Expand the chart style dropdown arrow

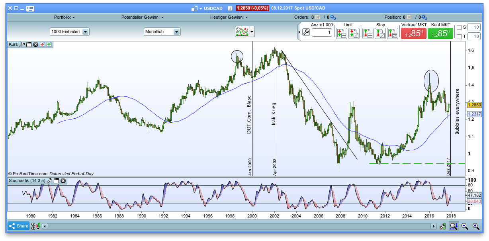[x=252, y=32]
